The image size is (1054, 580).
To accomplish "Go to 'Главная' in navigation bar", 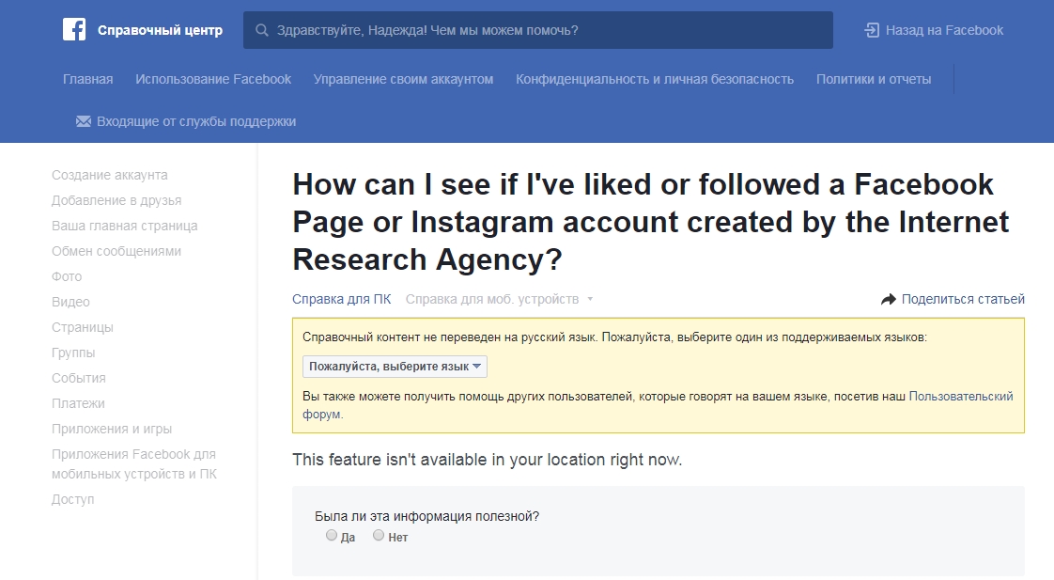I will click(x=87, y=79).
